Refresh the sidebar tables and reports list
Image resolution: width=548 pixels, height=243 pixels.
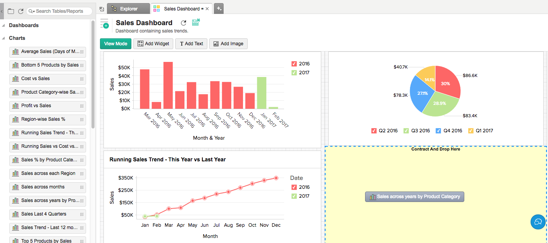click(x=21, y=11)
